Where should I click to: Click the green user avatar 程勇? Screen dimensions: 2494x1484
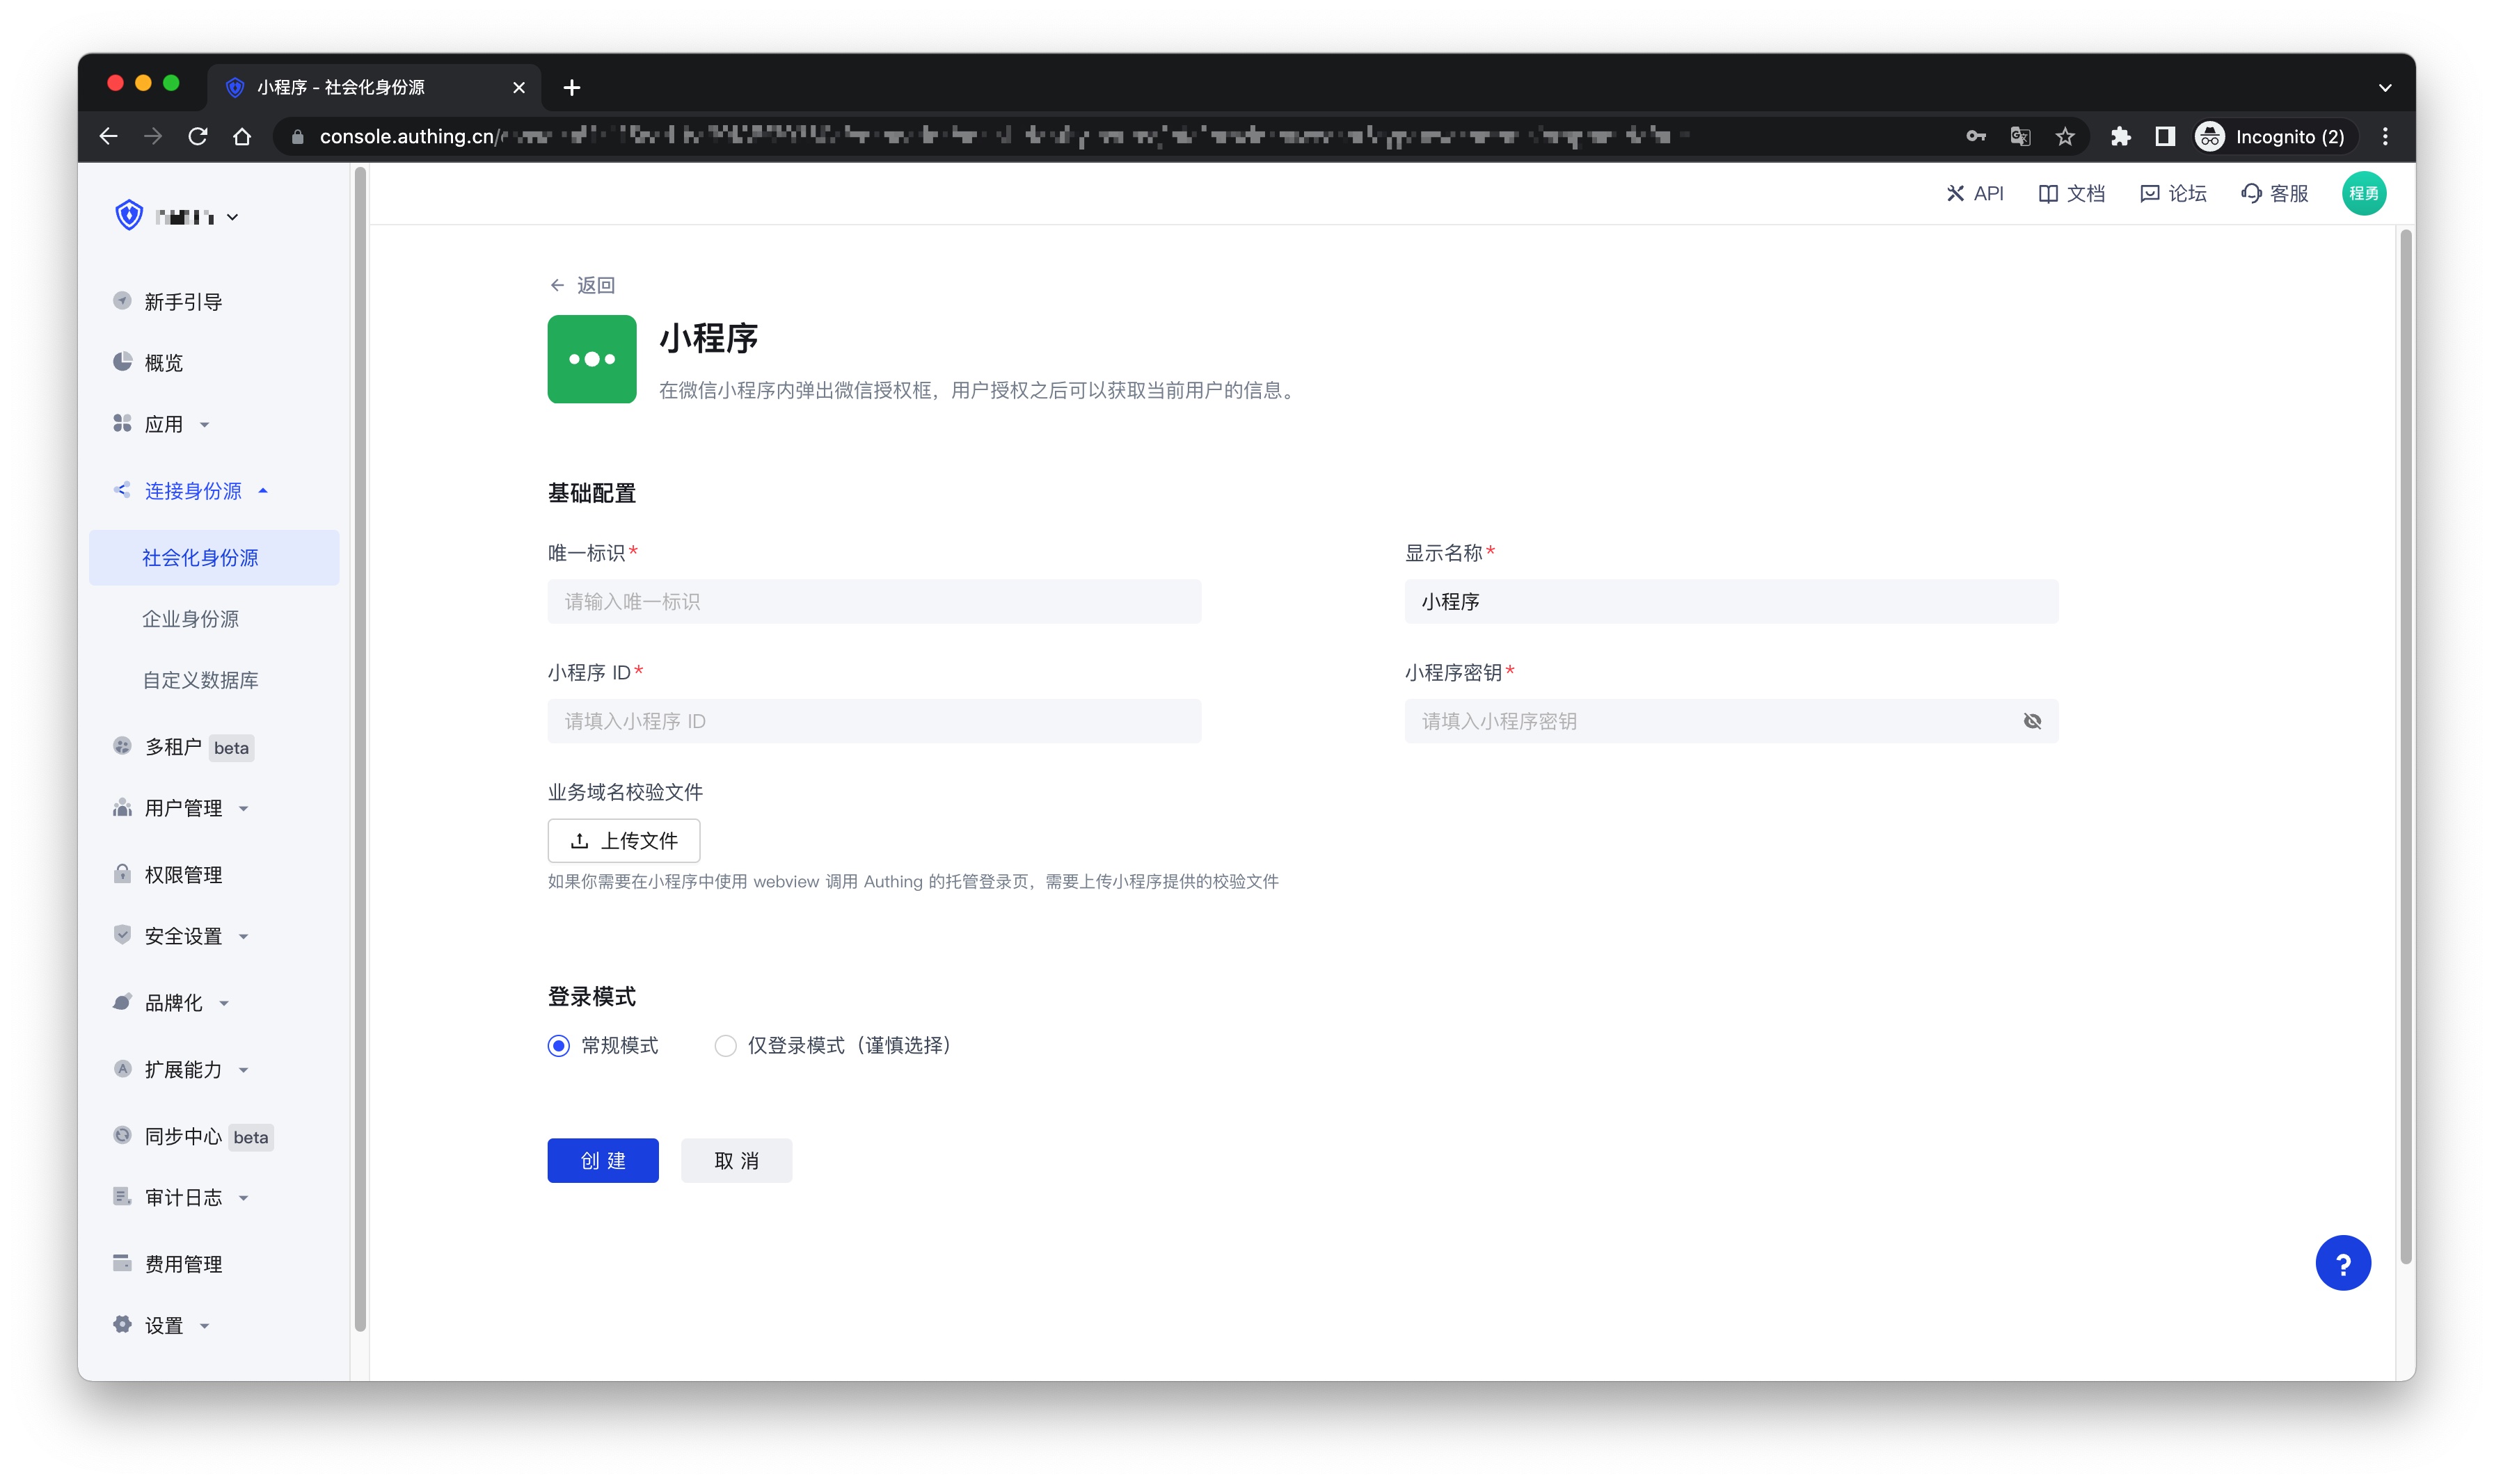click(x=2363, y=194)
